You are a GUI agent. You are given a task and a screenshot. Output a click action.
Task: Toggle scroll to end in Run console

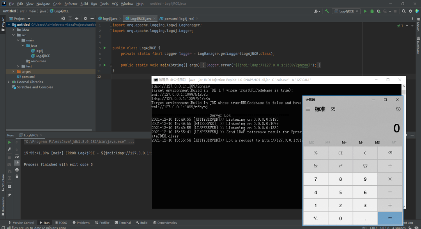click(x=17, y=163)
